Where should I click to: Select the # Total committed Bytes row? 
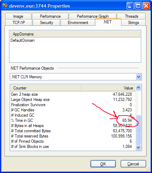pyautogui.click(x=73, y=131)
